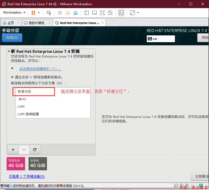The image size is (209, 190).
Task: Close the 主页 tab
Action: pos(18,23)
